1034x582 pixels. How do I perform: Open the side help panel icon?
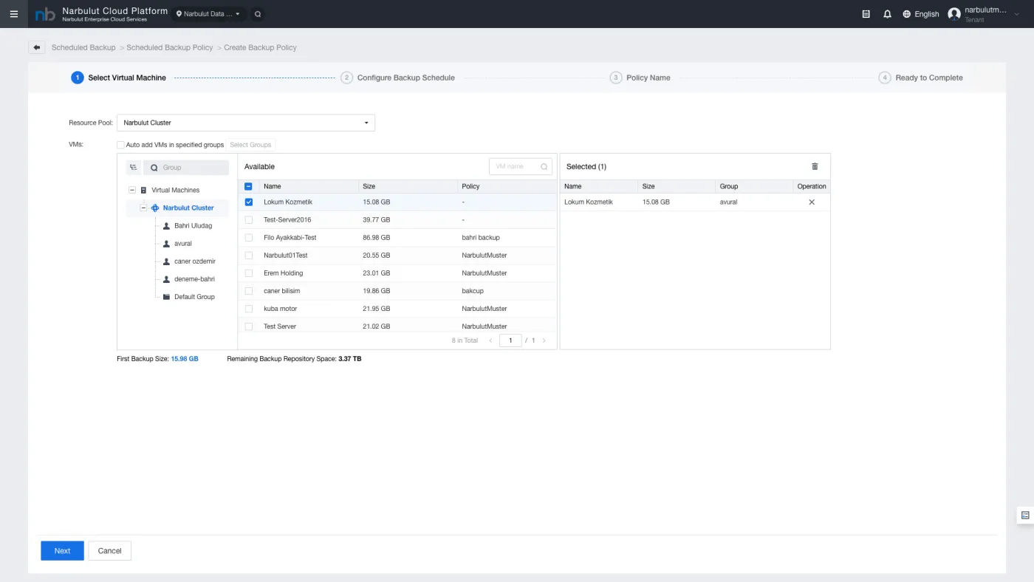click(x=1025, y=515)
